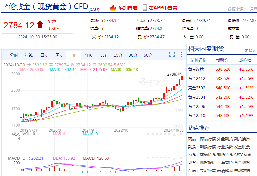This screenshot has height=176, width=257.
Task: Open 外盘期货 link
Action: tap(225, 139)
